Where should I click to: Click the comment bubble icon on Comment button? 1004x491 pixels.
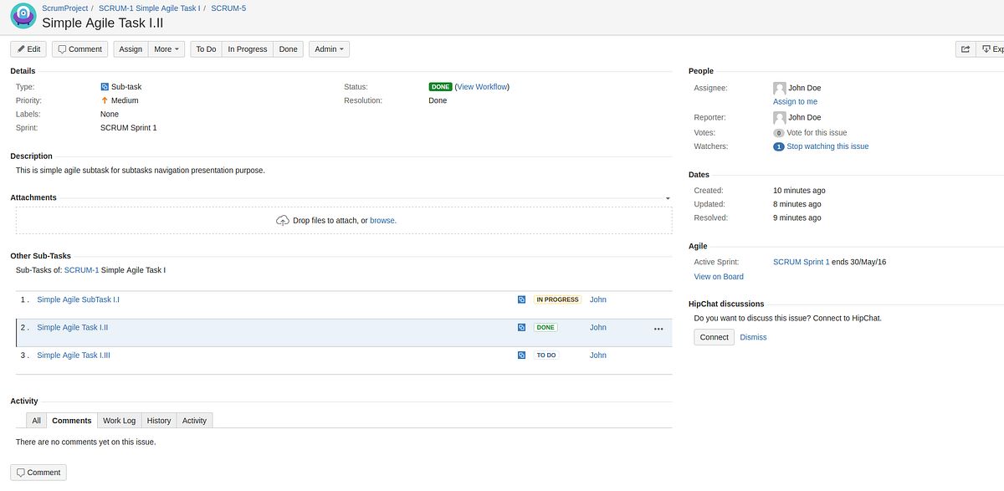coord(61,49)
